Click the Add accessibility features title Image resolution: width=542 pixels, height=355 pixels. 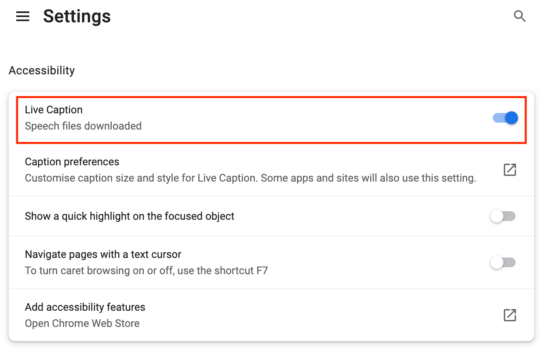(85, 307)
